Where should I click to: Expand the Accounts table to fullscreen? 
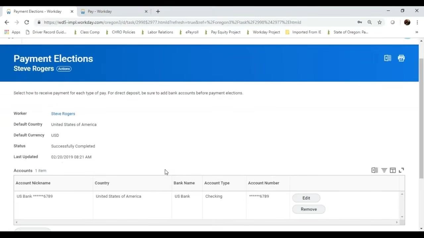pyautogui.click(x=401, y=170)
